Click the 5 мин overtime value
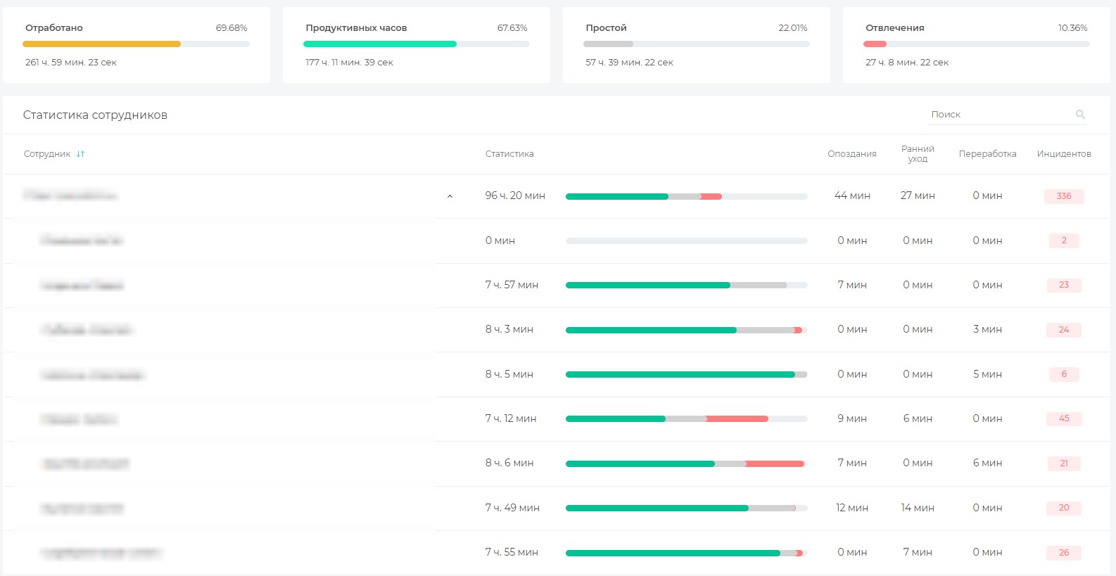 [987, 374]
